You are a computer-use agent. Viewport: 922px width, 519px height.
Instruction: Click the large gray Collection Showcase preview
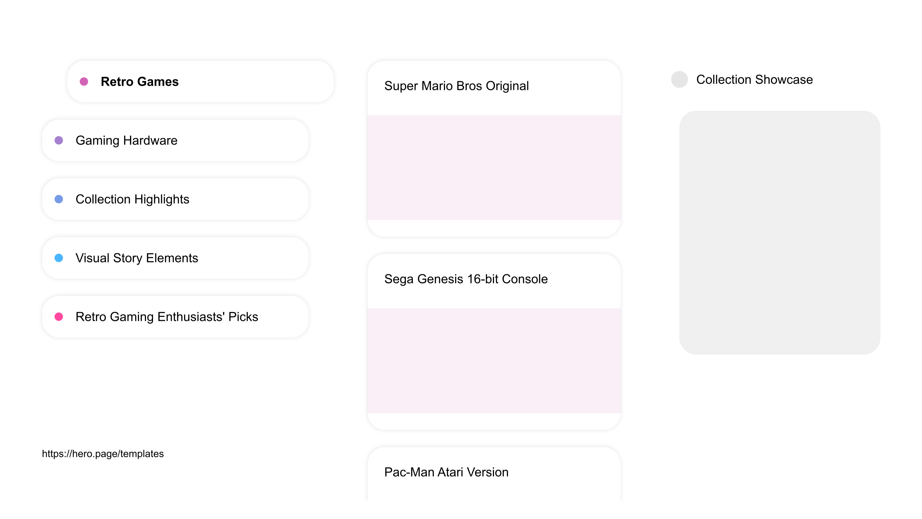[780, 233]
